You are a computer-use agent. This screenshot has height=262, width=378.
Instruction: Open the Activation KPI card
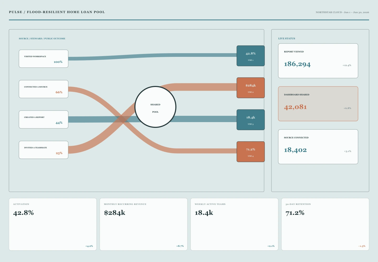[53, 224]
